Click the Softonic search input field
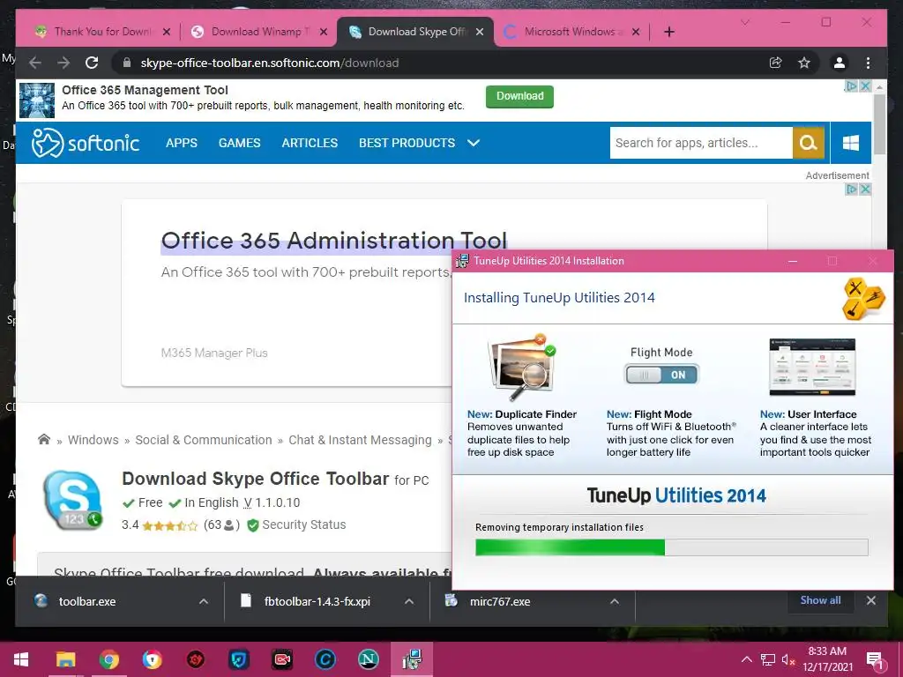This screenshot has height=677, width=903. tap(701, 143)
